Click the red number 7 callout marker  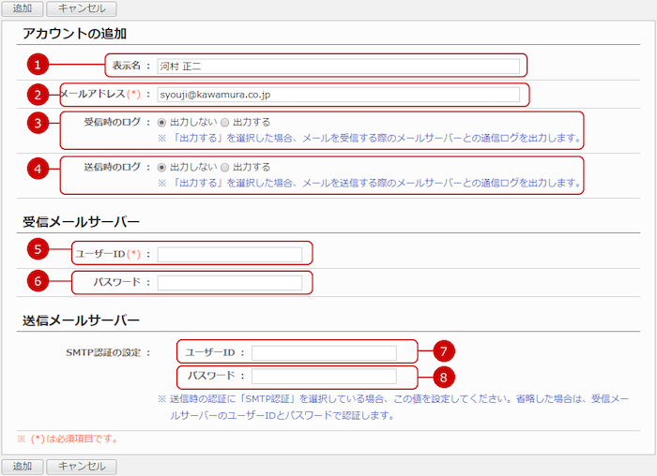click(x=446, y=352)
